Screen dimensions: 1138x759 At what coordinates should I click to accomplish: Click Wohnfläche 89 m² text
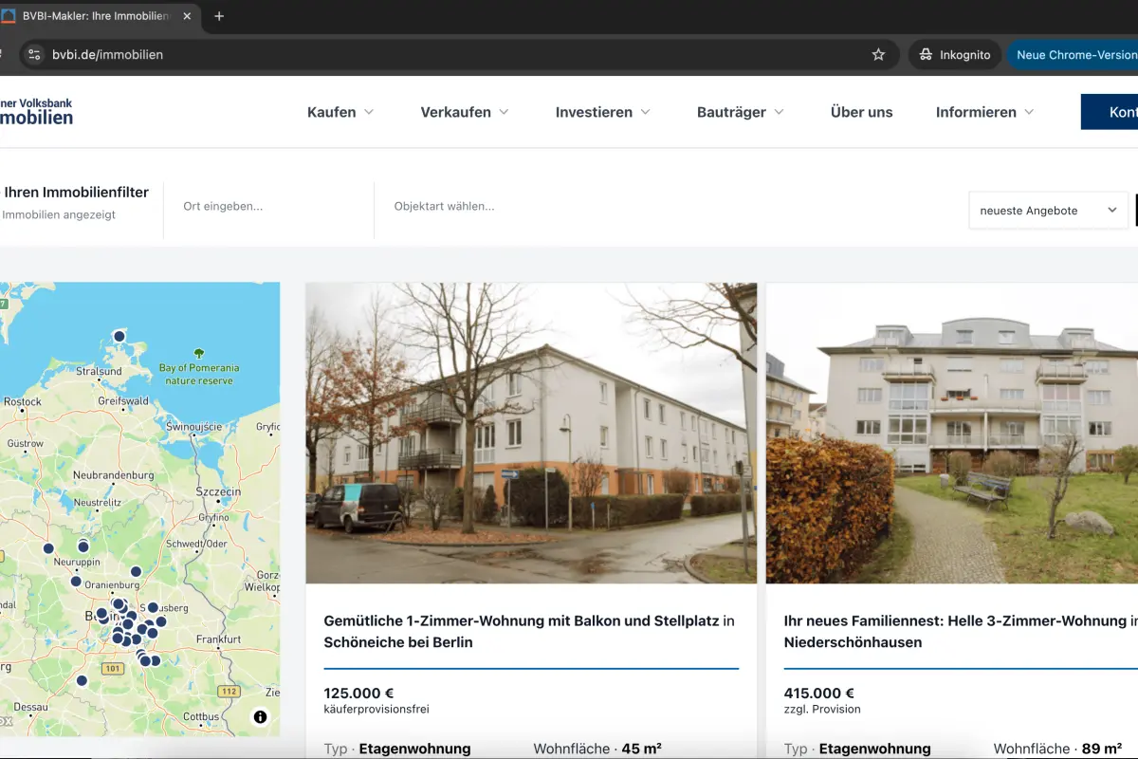1058,749
